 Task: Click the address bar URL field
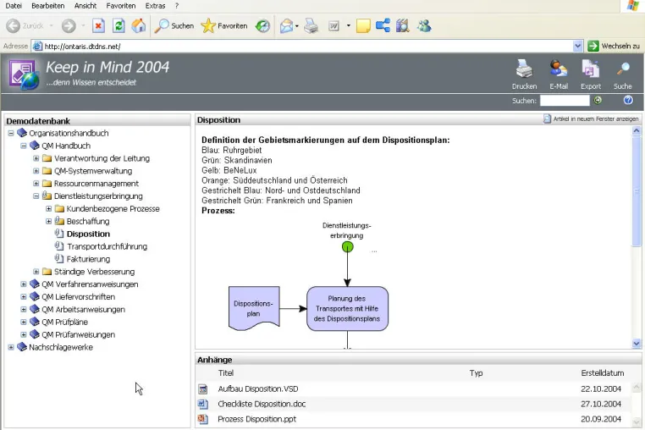pyautogui.click(x=302, y=46)
